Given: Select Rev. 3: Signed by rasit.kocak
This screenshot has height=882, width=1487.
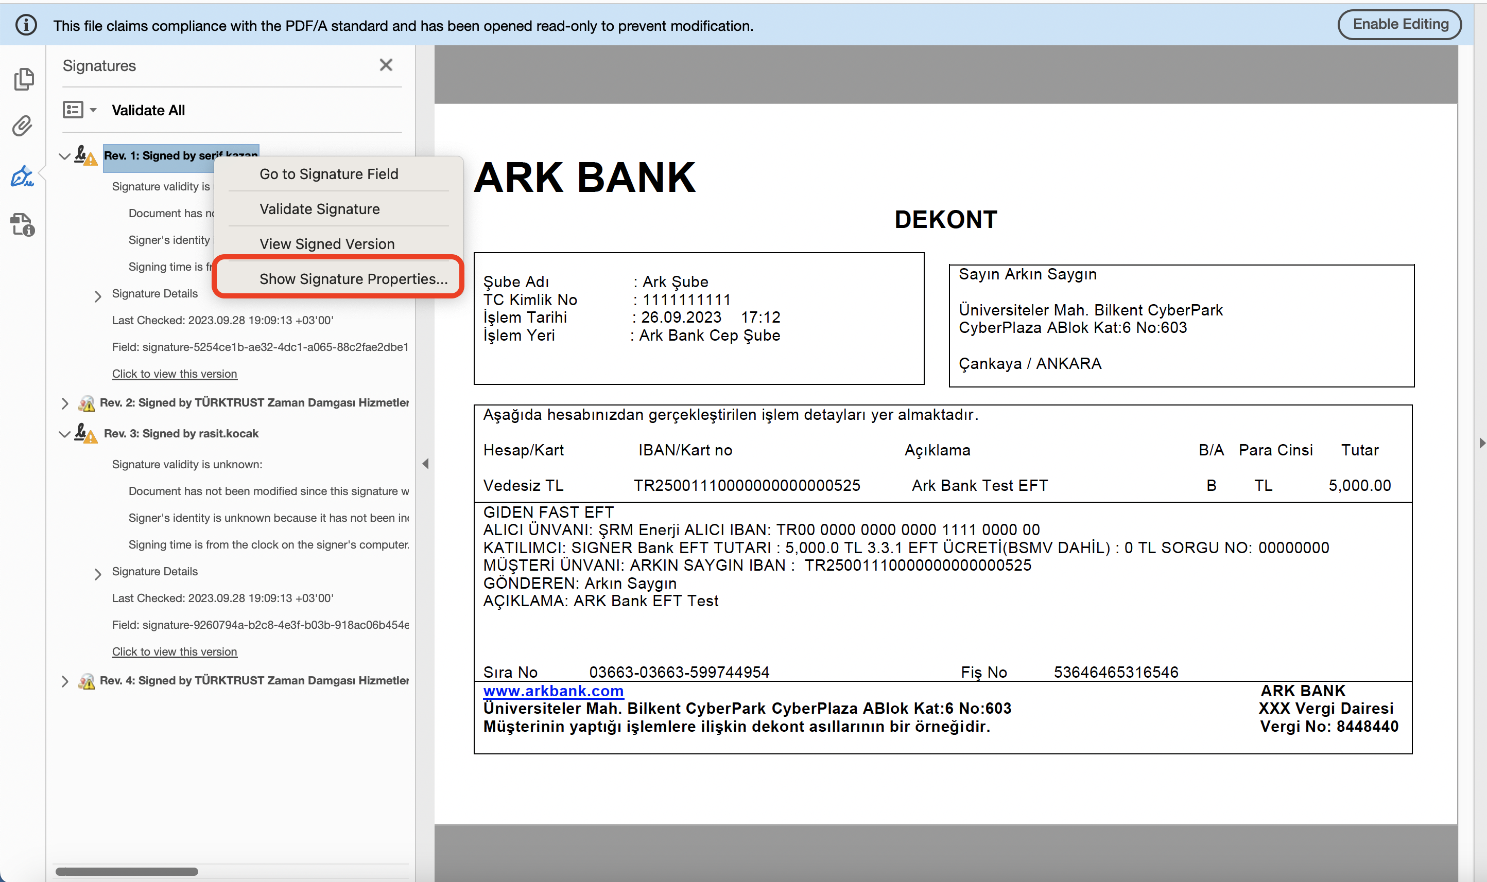Looking at the screenshot, I should click(181, 434).
